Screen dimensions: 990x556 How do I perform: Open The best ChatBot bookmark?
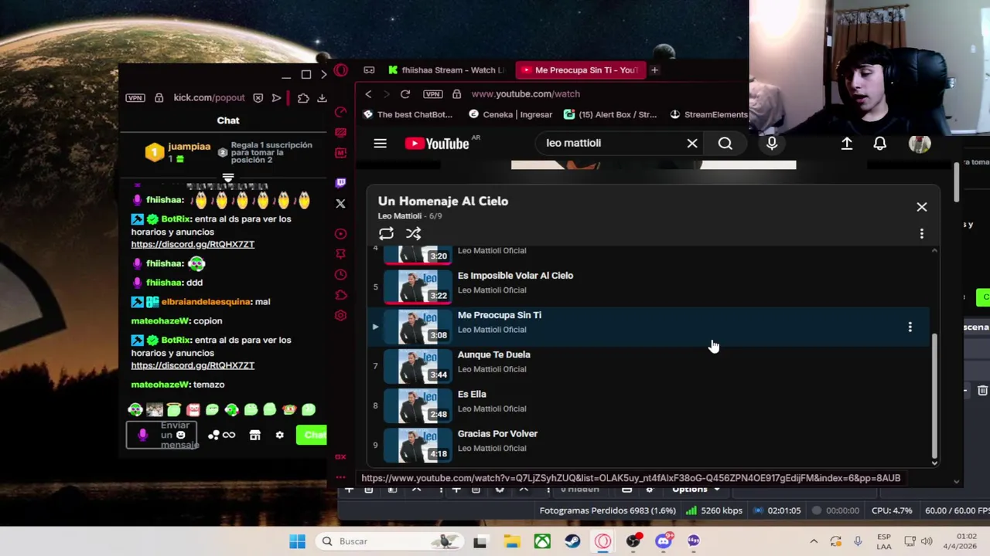(408, 114)
